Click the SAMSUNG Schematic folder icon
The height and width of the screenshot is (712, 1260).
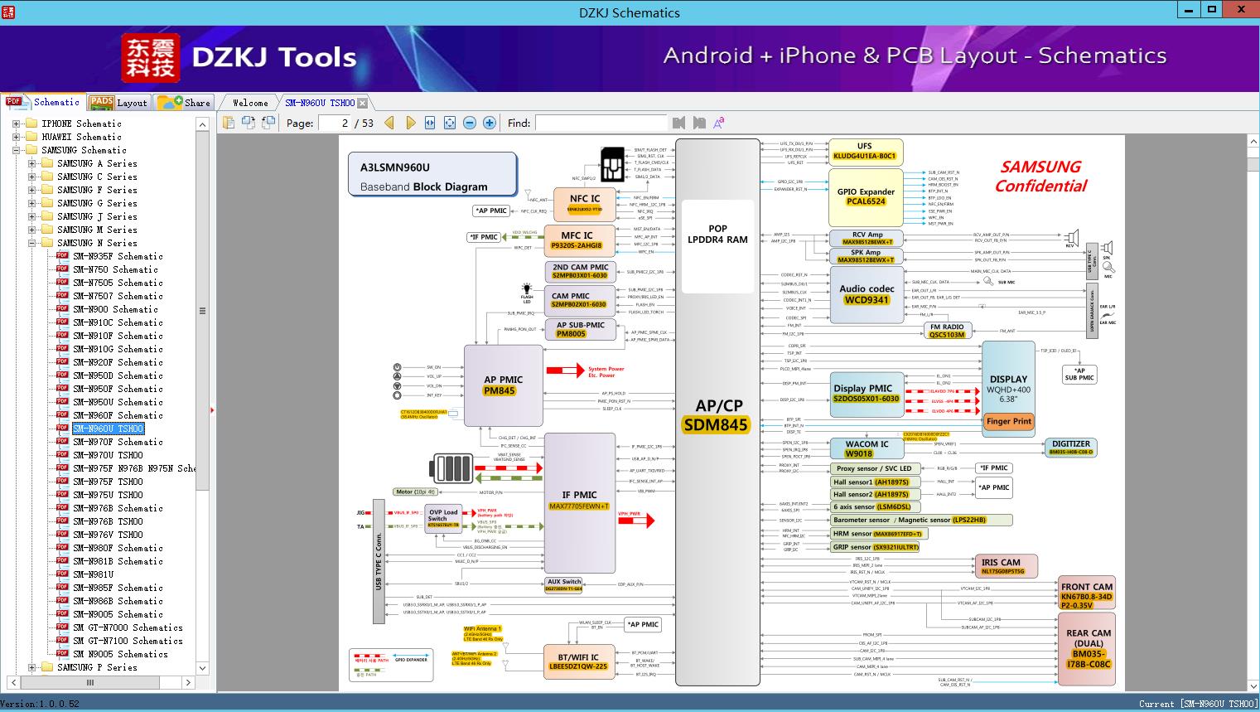click(x=31, y=150)
